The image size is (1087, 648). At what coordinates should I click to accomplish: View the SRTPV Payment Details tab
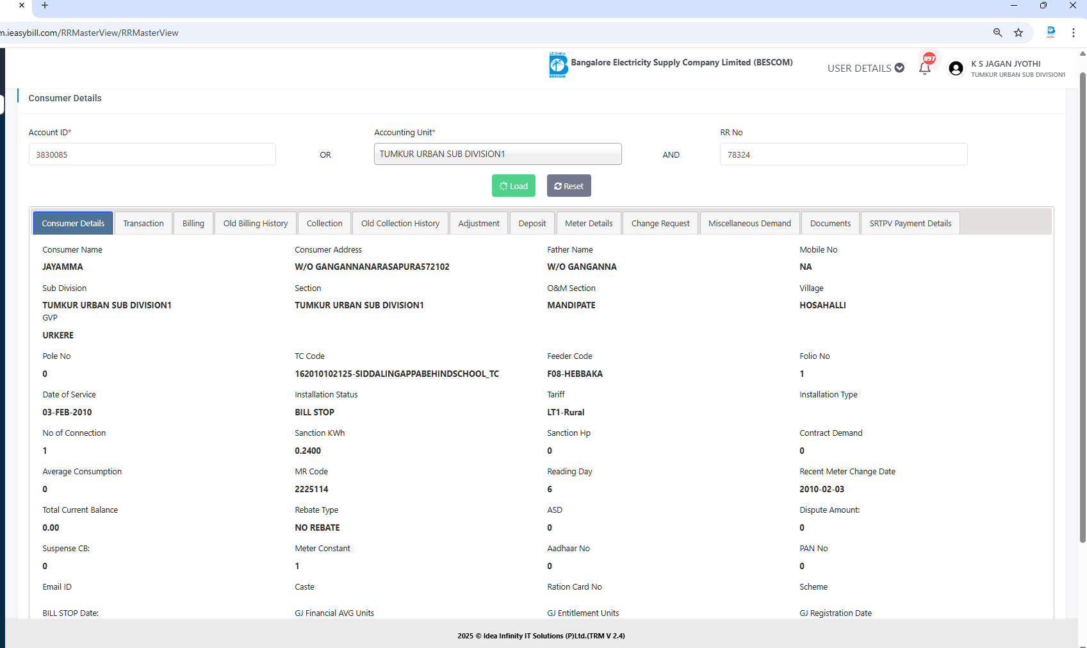910,223
